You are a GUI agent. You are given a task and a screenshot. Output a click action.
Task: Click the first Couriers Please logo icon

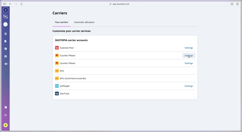click(x=57, y=55)
